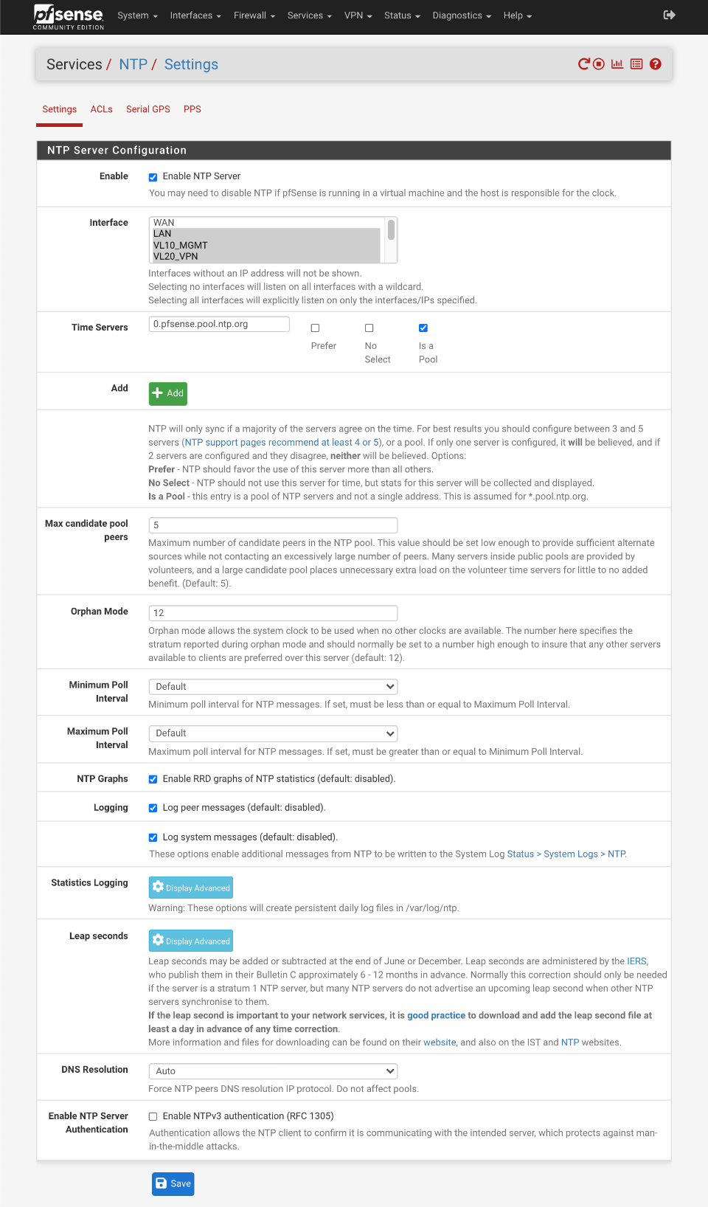Click gear Display Advanced under Statistics Logging
The width and height of the screenshot is (708, 1207).
[191, 888]
